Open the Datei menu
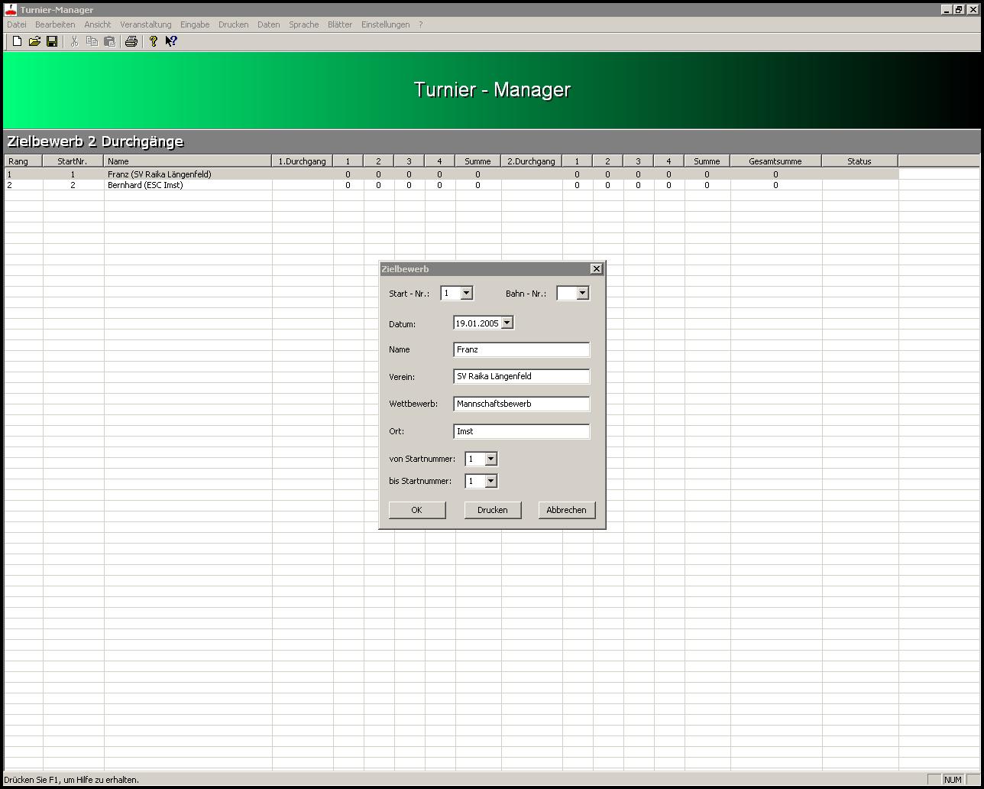 point(16,24)
